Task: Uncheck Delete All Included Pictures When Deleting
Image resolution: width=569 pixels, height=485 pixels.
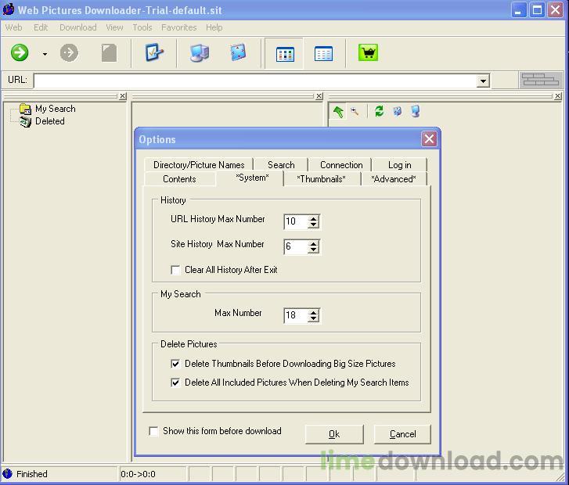Action: [x=175, y=383]
